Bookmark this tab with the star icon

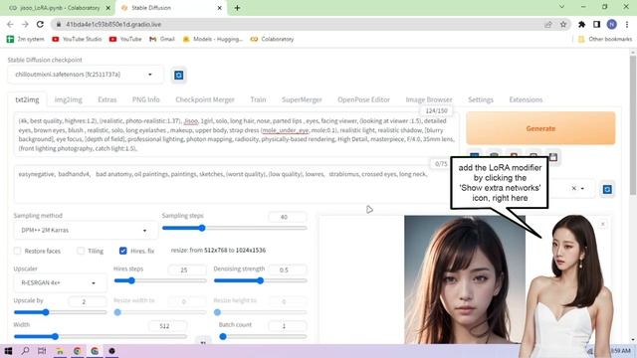coord(563,24)
